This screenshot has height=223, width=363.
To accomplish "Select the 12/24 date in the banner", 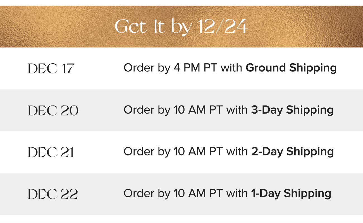I will [x=222, y=27].
